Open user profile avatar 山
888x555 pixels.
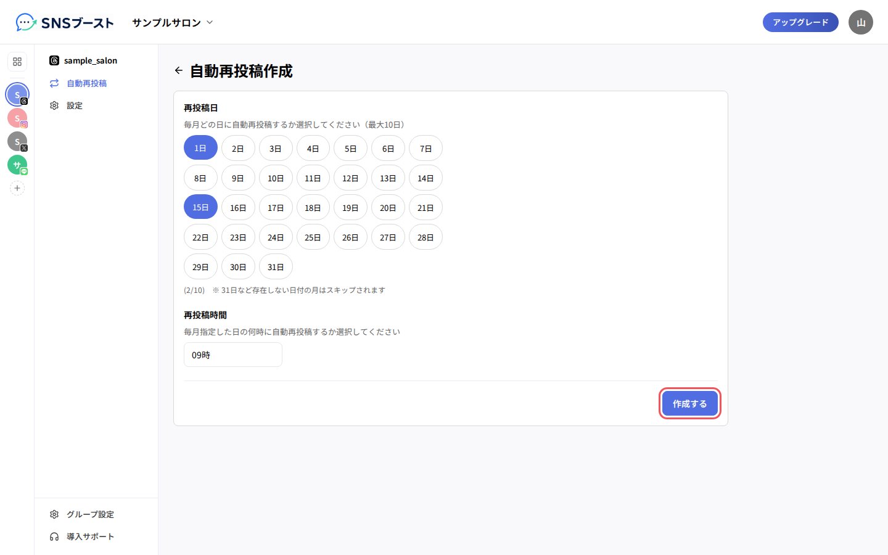(x=861, y=22)
